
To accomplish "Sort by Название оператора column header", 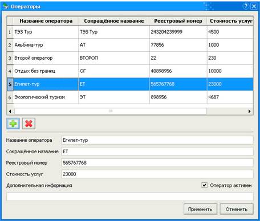I will [x=46, y=21].
